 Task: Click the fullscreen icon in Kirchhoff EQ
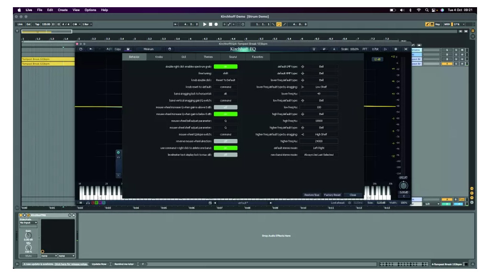click(406, 49)
